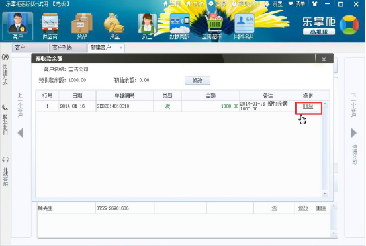Click the dialog table scrollbar up arrow
Image resolution: width=366 pixels, height=246 pixels.
tap(325, 104)
